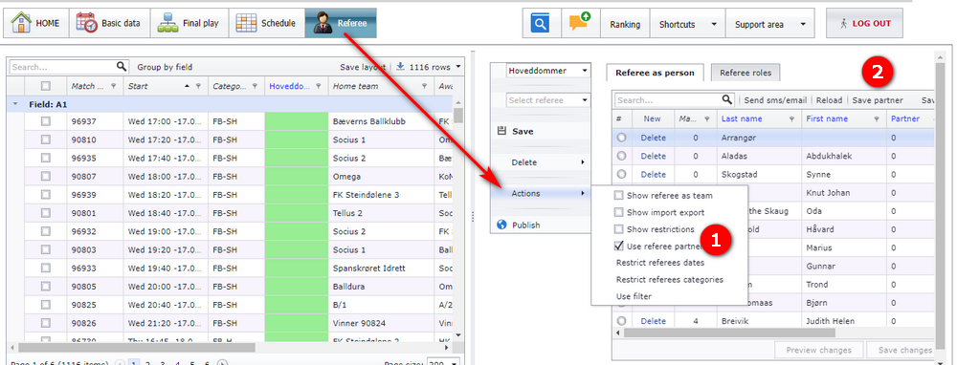Image resolution: width=957 pixels, height=365 pixels.
Task: Click the running-man LOG OUT icon
Action: [843, 24]
